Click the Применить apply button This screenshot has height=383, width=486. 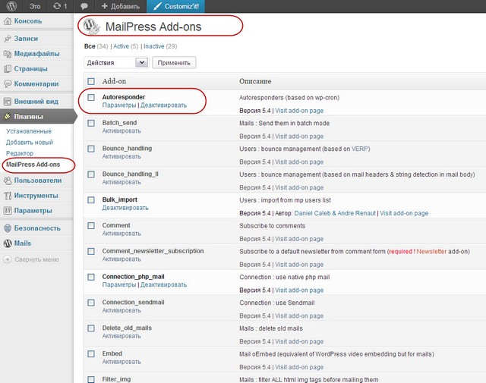(x=174, y=63)
